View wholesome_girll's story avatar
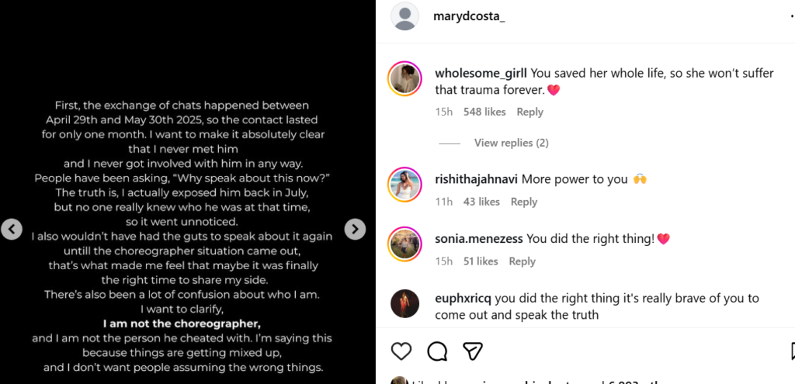Image resolution: width=795 pixels, height=384 pixels. [x=404, y=79]
